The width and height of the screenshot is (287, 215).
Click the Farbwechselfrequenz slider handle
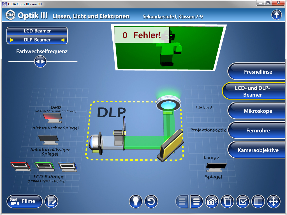[40, 62]
